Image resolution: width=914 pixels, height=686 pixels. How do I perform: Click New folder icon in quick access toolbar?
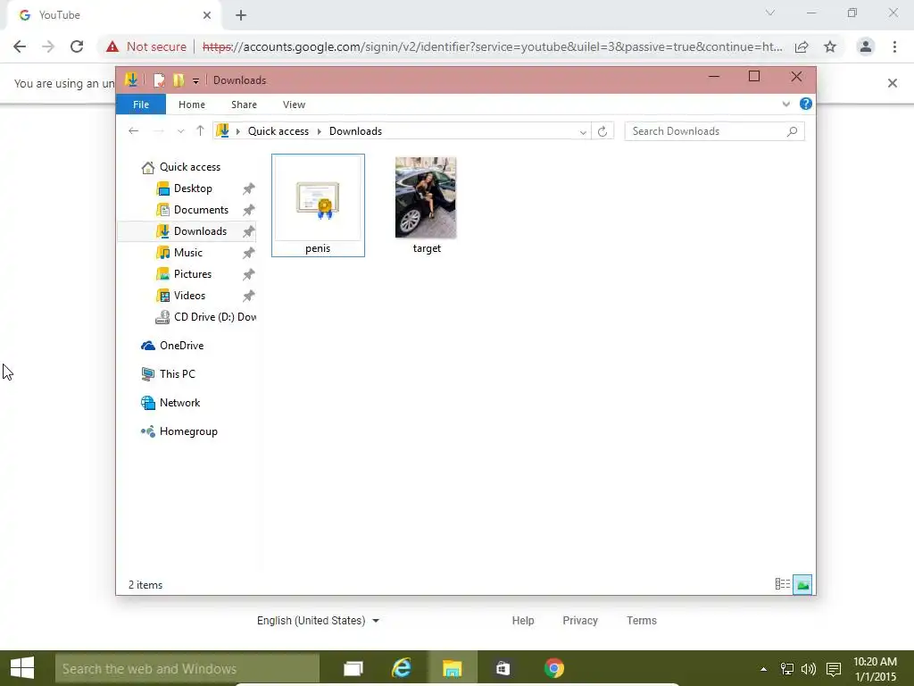click(x=179, y=79)
